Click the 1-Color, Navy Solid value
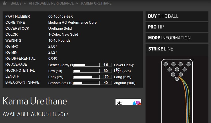 pos(63,35)
